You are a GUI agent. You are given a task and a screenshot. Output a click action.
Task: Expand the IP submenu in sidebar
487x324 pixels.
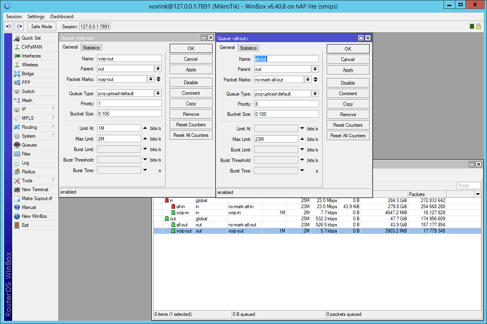click(x=35, y=109)
